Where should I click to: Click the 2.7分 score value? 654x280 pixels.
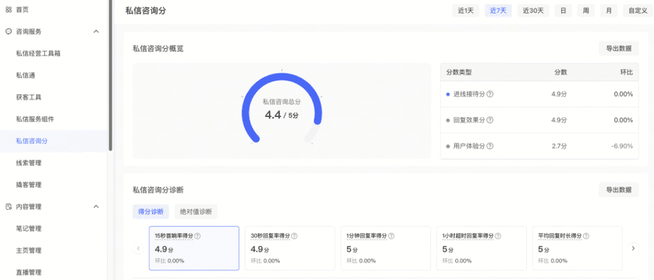[x=559, y=146]
